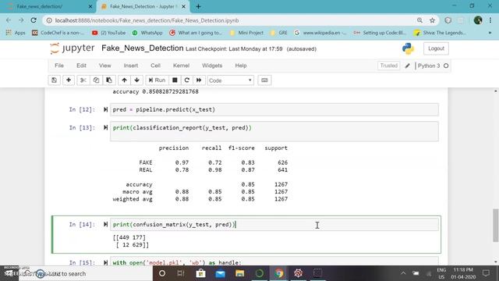
Task: Open the Apps bookmark shortcut
Action: tap(16, 33)
